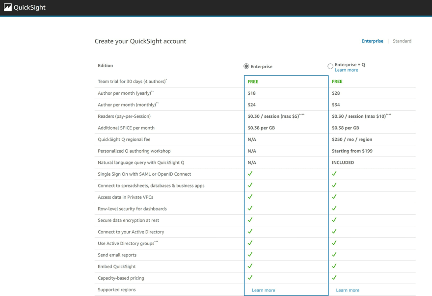Click the $250 / mo / region fee
432x296 pixels.
[352, 139]
